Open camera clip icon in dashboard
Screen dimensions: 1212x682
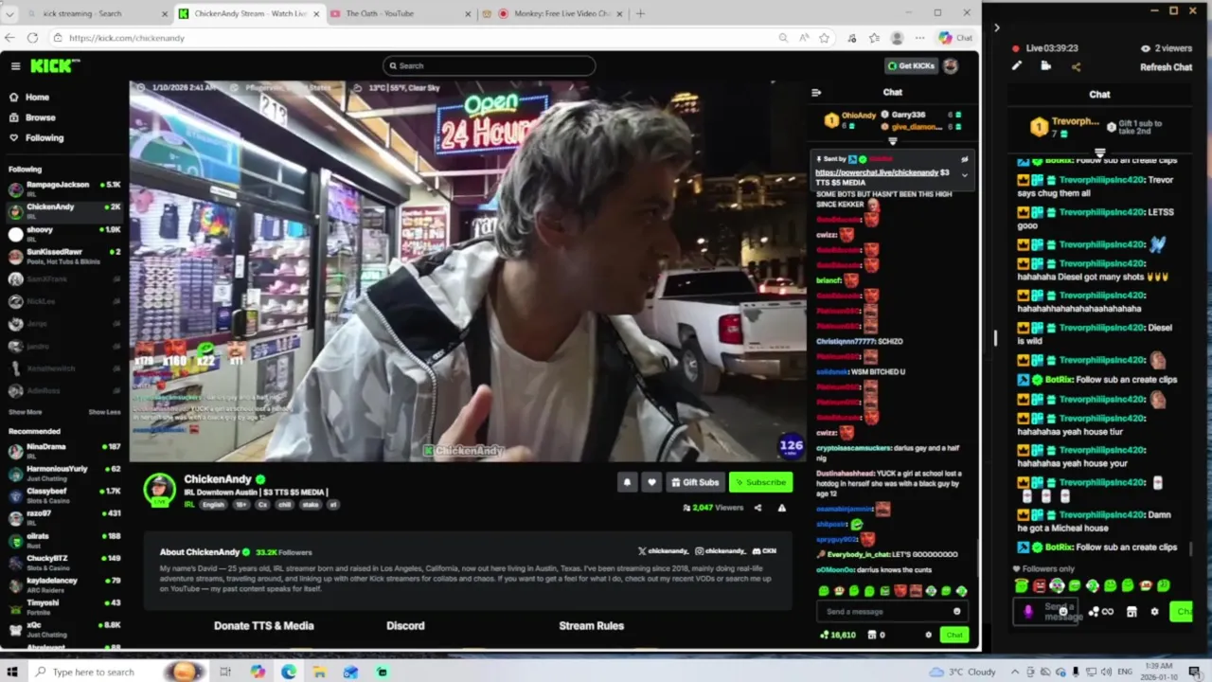coord(1045,66)
